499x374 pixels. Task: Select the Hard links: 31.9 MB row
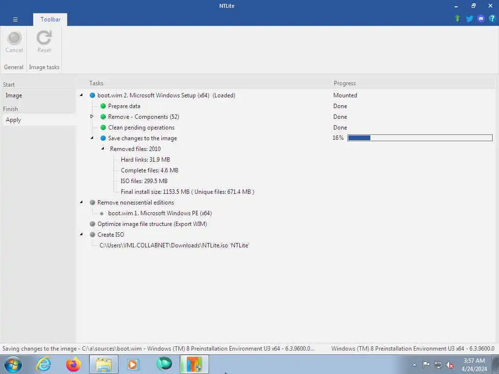tap(145, 160)
